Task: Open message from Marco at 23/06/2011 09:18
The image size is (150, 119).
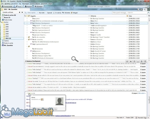Action: point(86,21)
